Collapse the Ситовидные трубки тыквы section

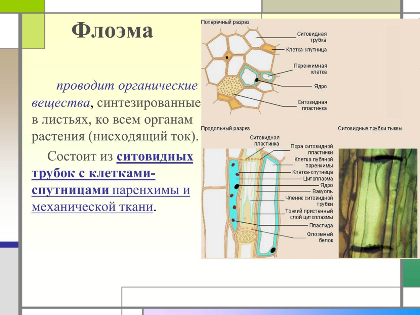tap(370, 127)
